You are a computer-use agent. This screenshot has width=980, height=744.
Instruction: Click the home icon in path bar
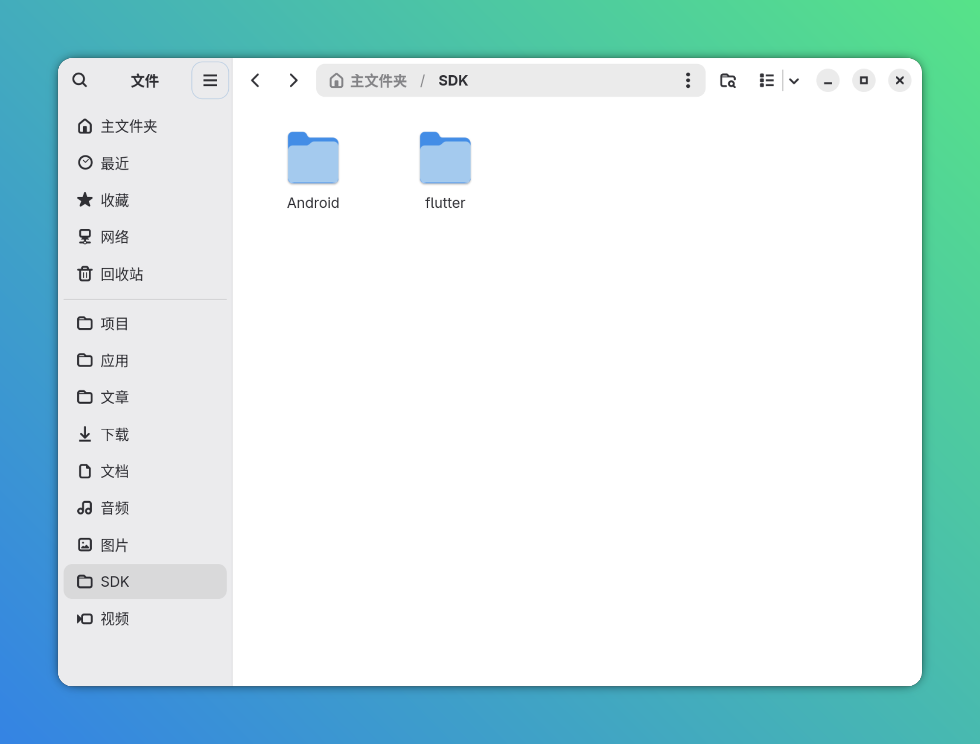click(x=336, y=80)
